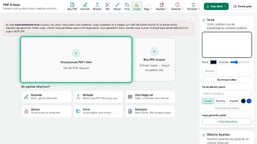
Task: Click the Dönüştür card Word document icon
Action: (x=130, y=111)
